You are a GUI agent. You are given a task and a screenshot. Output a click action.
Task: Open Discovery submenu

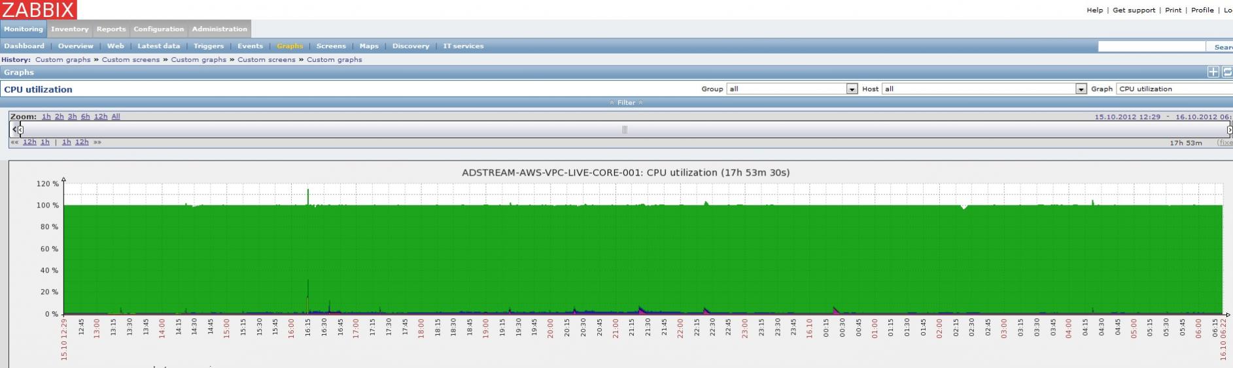(411, 46)
